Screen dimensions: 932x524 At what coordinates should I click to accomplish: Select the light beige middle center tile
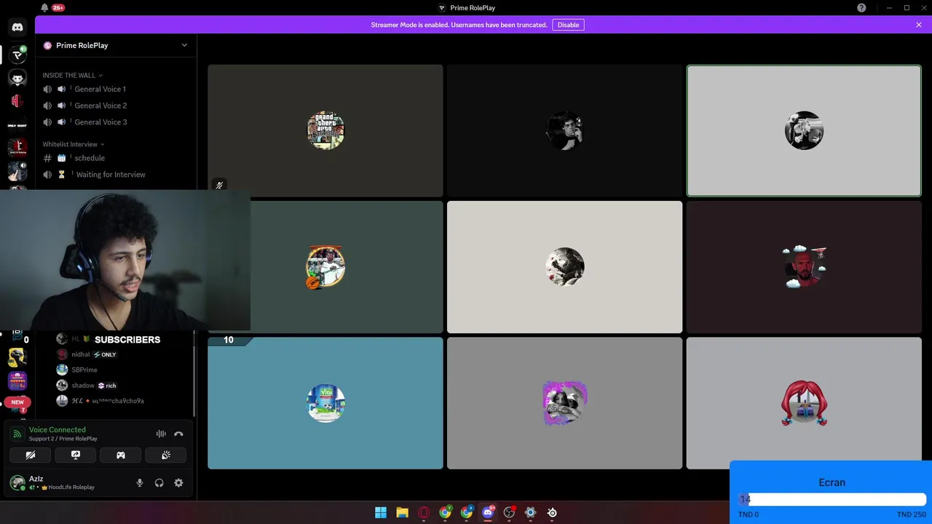point(564,267)
